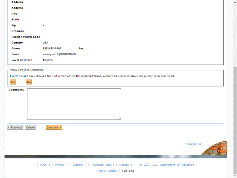Open the FOIA footer link

(x=43, y=165)
